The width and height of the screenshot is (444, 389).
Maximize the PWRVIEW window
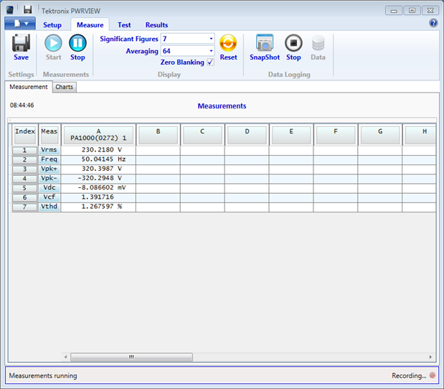pos(412,11)
